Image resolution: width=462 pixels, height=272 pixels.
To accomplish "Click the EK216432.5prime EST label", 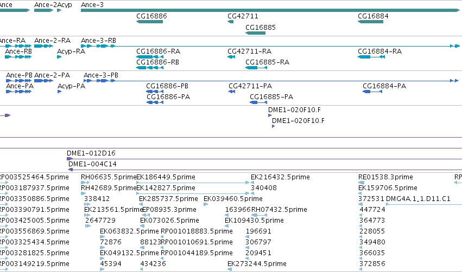I will (280, 177).
